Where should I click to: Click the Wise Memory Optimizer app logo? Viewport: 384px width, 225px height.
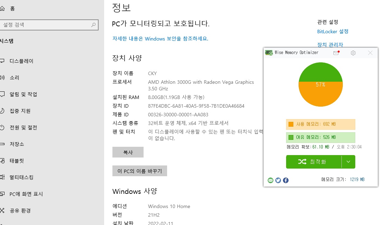[x=269, y=53]
